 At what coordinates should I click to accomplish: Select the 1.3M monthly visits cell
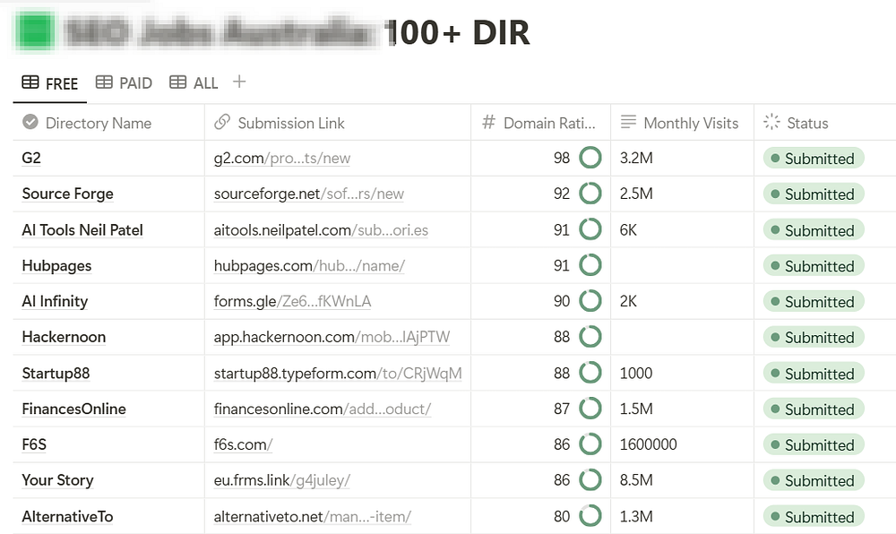pos(682,516)
